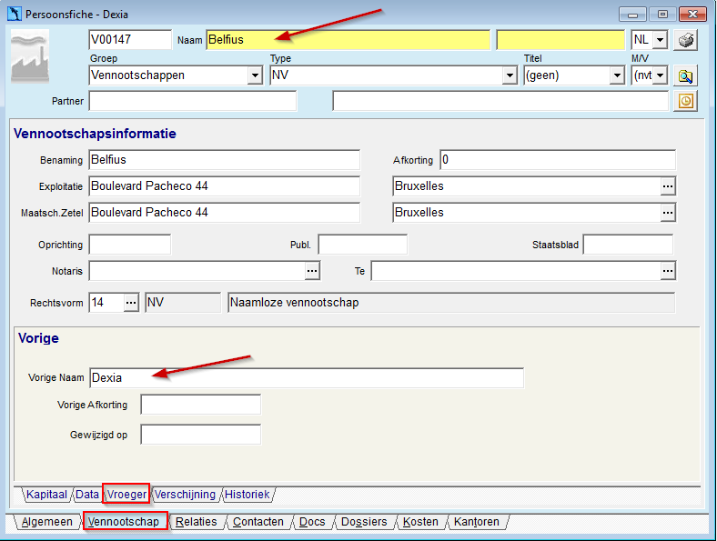717x541 pixels.
Task: Click the V00147 code field
Action: pos(130,40)
